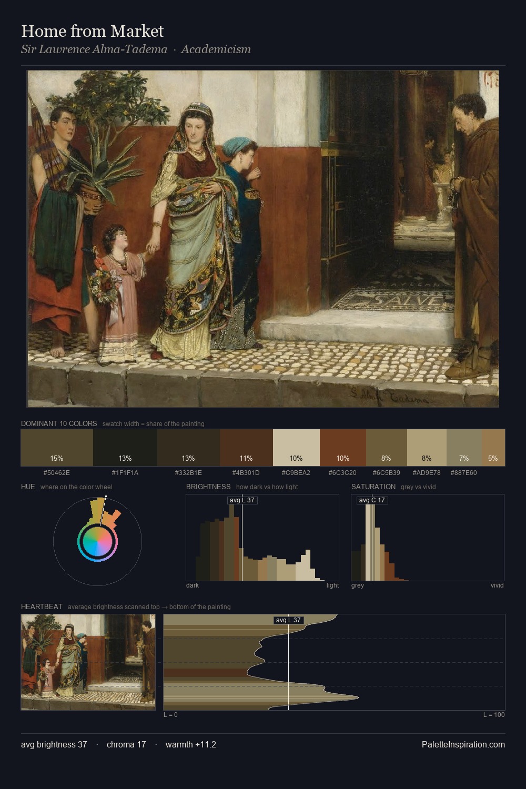
Task: Click the Academicism style label
Action: pos(216,49)
